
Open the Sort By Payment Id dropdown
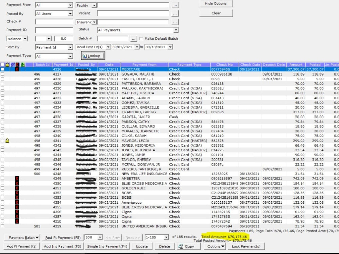click(x=70, y=47)
